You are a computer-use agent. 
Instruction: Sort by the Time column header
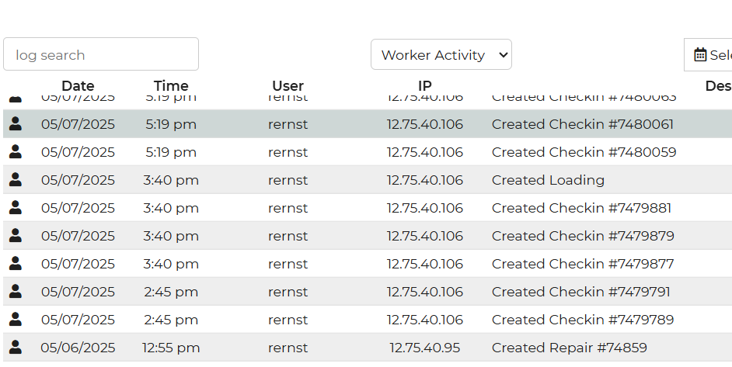(171, 86)
